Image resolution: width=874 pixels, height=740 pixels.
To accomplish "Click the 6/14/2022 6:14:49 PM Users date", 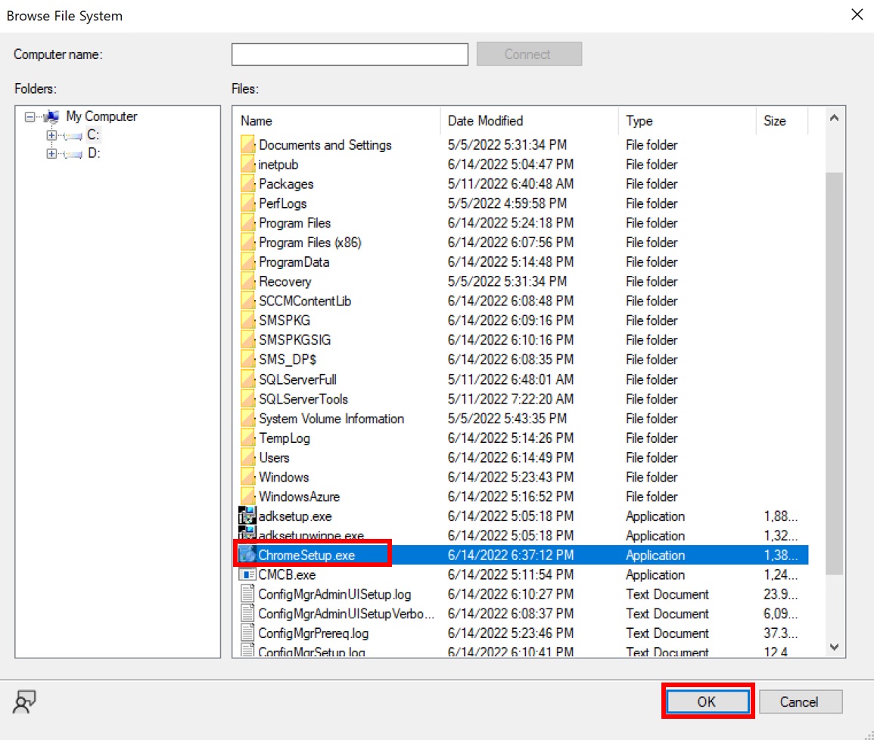I will (511, 458).
